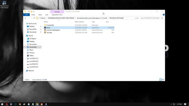The height and width of the screenshot is (106, 189).
Task: Show hidden system tray icons
Action: coord(171,104)
